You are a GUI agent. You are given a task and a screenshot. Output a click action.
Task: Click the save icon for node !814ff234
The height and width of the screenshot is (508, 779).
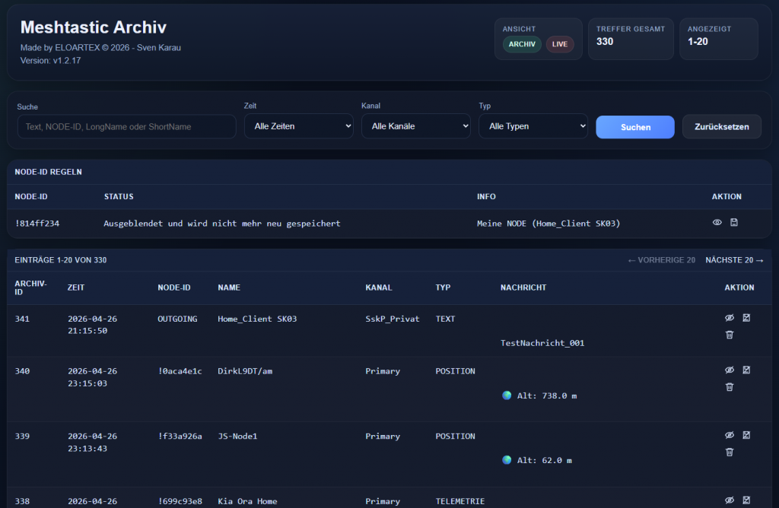tap(734, 223)
